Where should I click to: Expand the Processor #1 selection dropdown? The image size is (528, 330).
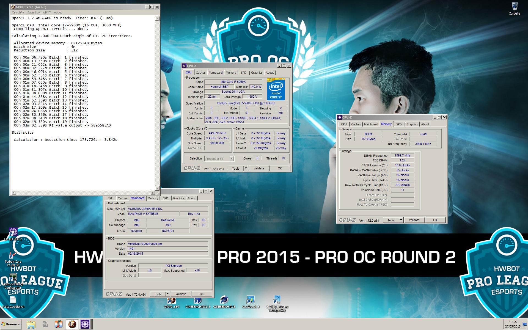[232, 159]
